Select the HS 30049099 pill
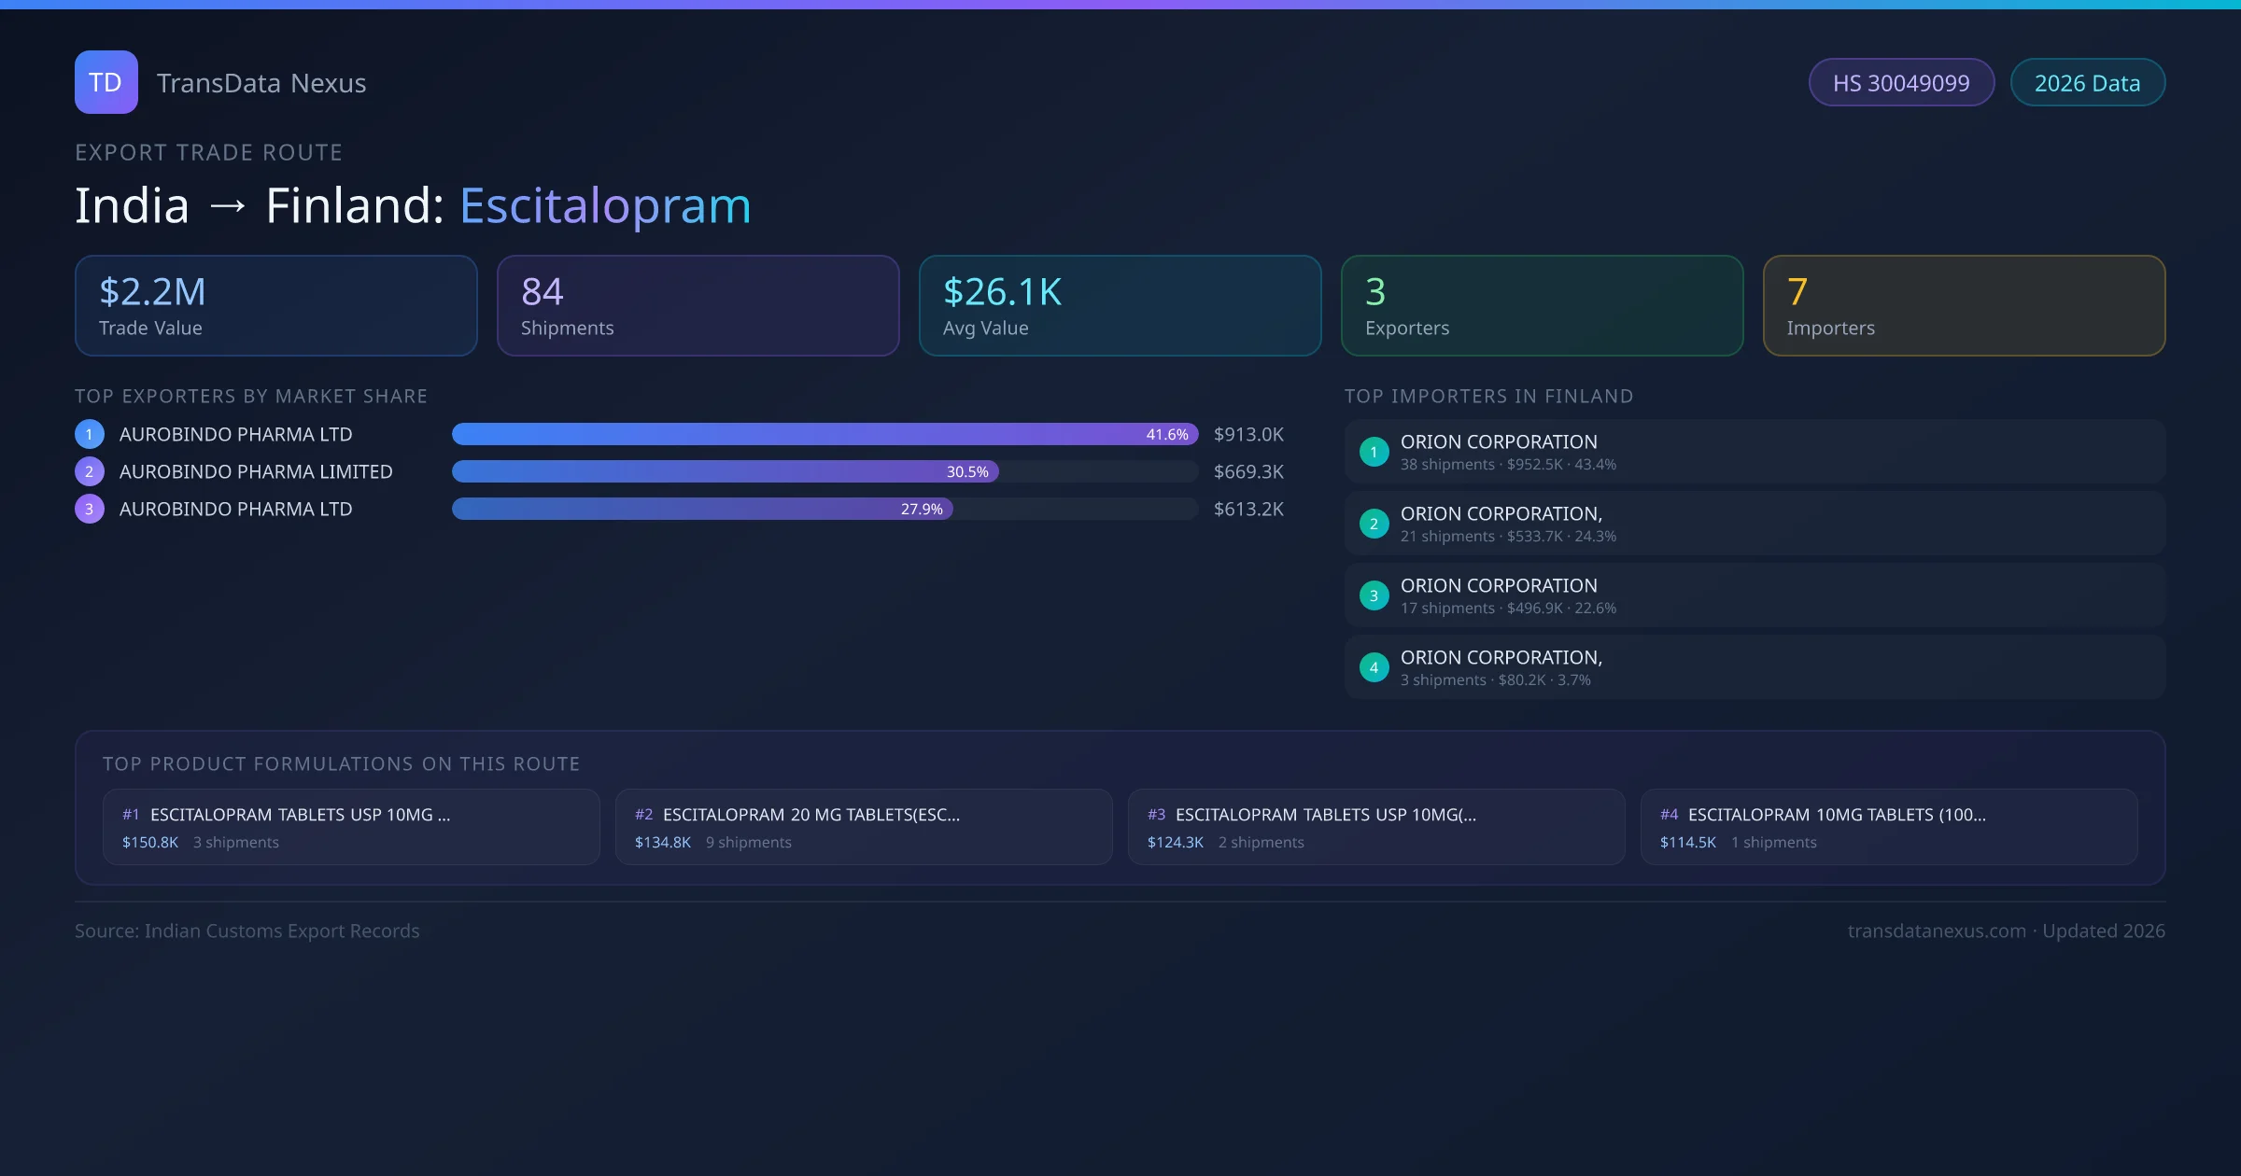This screenshot has width=2241, height=1176. 1901,83
